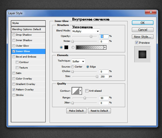The width and height of the screenshot is (162, 138).
Task: Click the style preview thumbnail
Action: coord(142,54)
